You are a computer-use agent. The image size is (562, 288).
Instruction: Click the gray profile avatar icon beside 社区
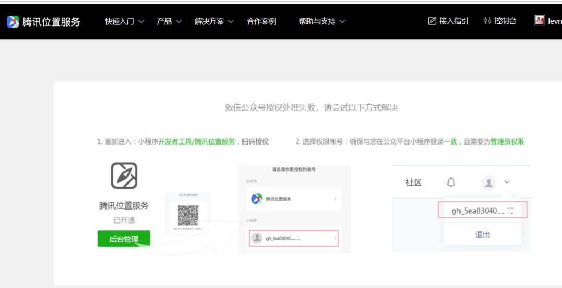[489, 182]
